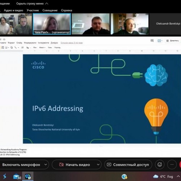
Task: Open the Інструменти menu in Slides
Action: pyautogui.click(x=43, y=43)
